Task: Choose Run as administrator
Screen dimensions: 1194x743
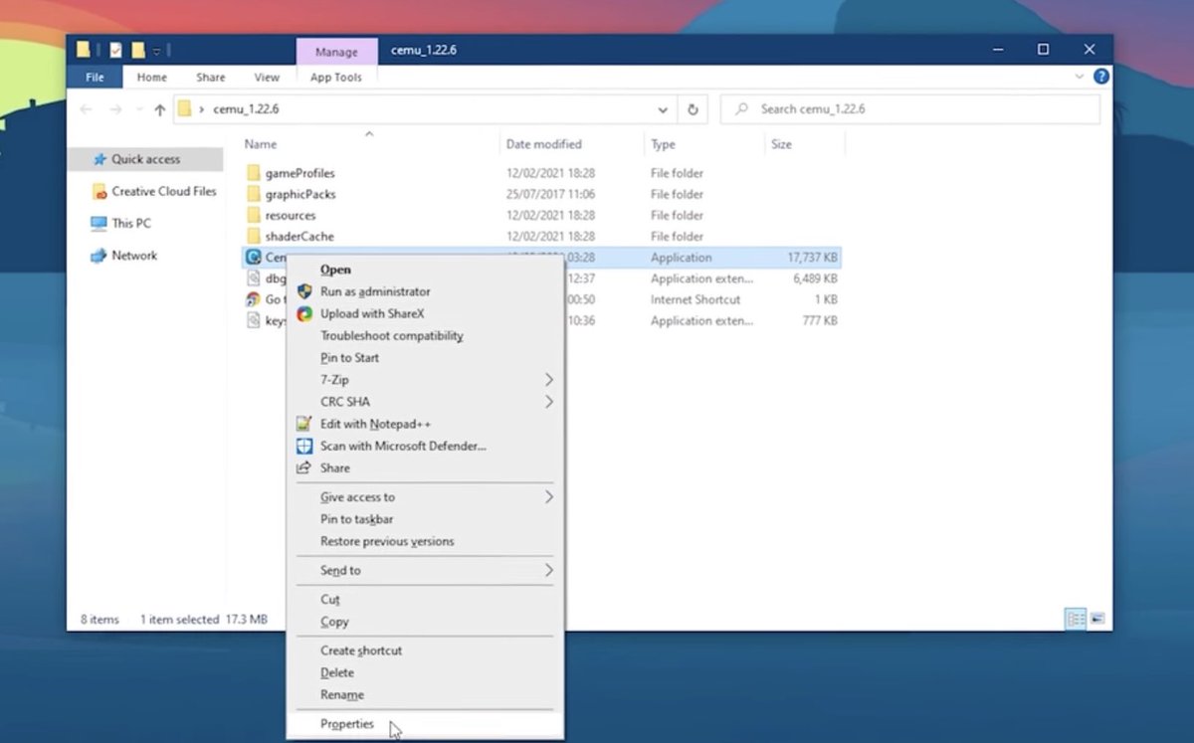Action: (x=375, y=291)
